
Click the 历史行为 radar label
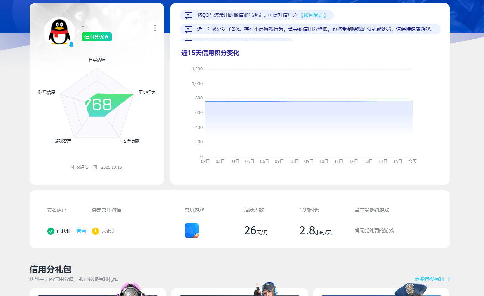tap(147, 92)
